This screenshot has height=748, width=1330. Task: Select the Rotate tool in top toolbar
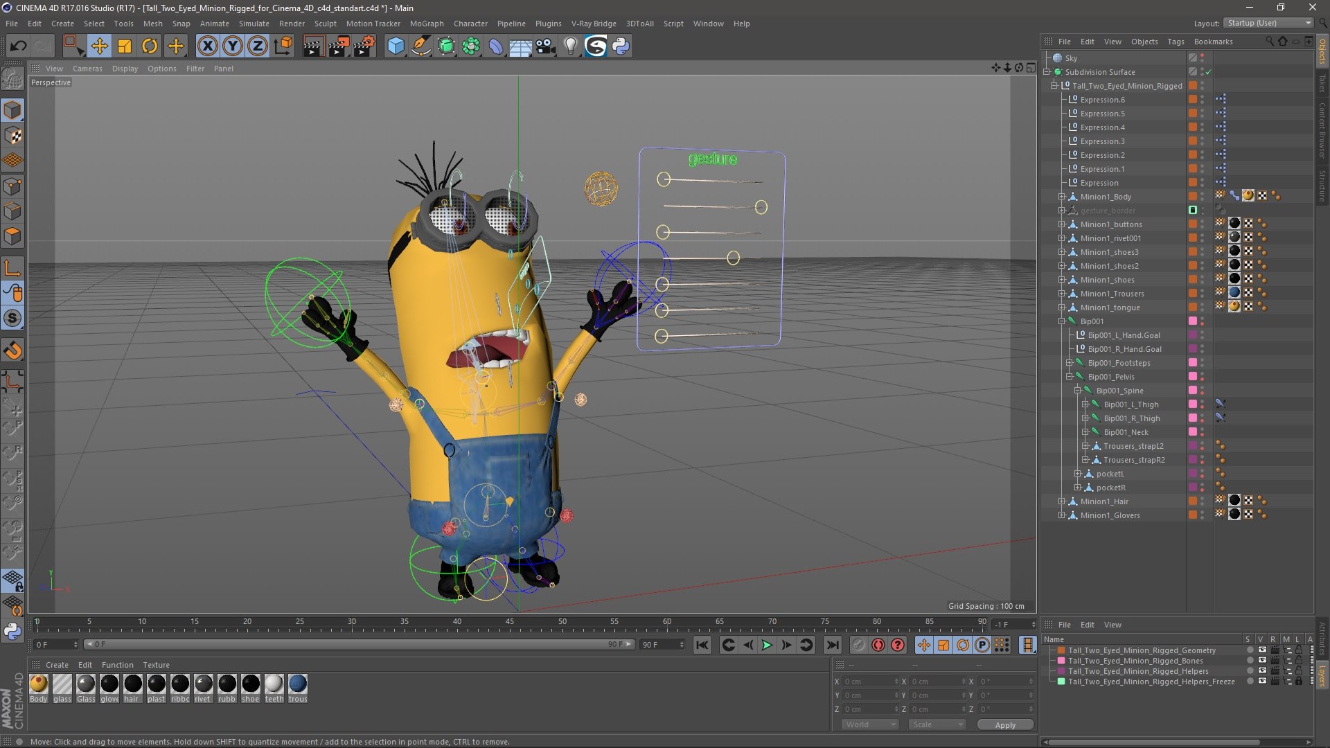click(x=150, y=46)
